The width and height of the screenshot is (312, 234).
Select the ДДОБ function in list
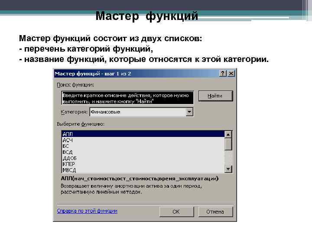(143, 158)
